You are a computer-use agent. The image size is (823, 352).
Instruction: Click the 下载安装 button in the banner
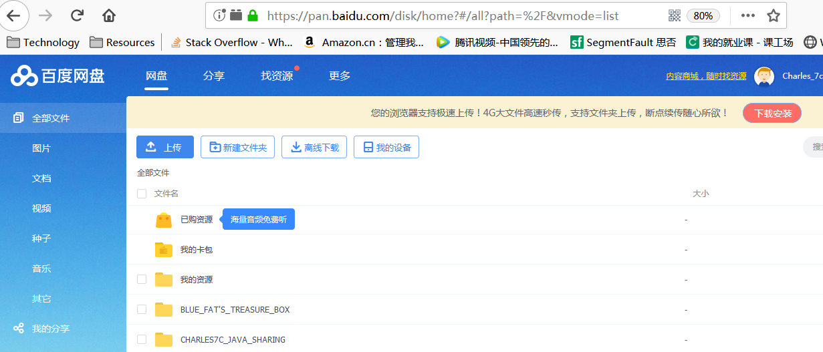772,114
